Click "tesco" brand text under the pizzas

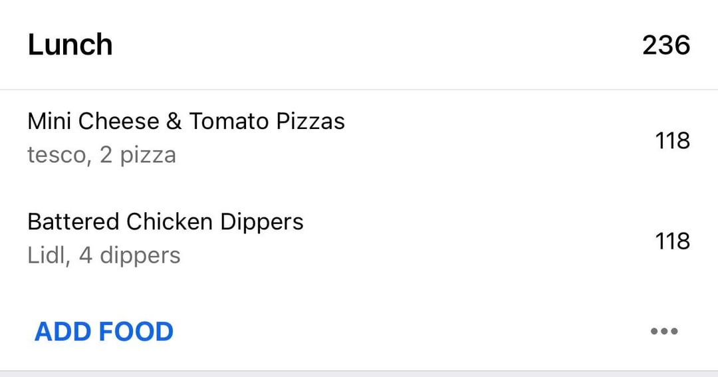57,156
